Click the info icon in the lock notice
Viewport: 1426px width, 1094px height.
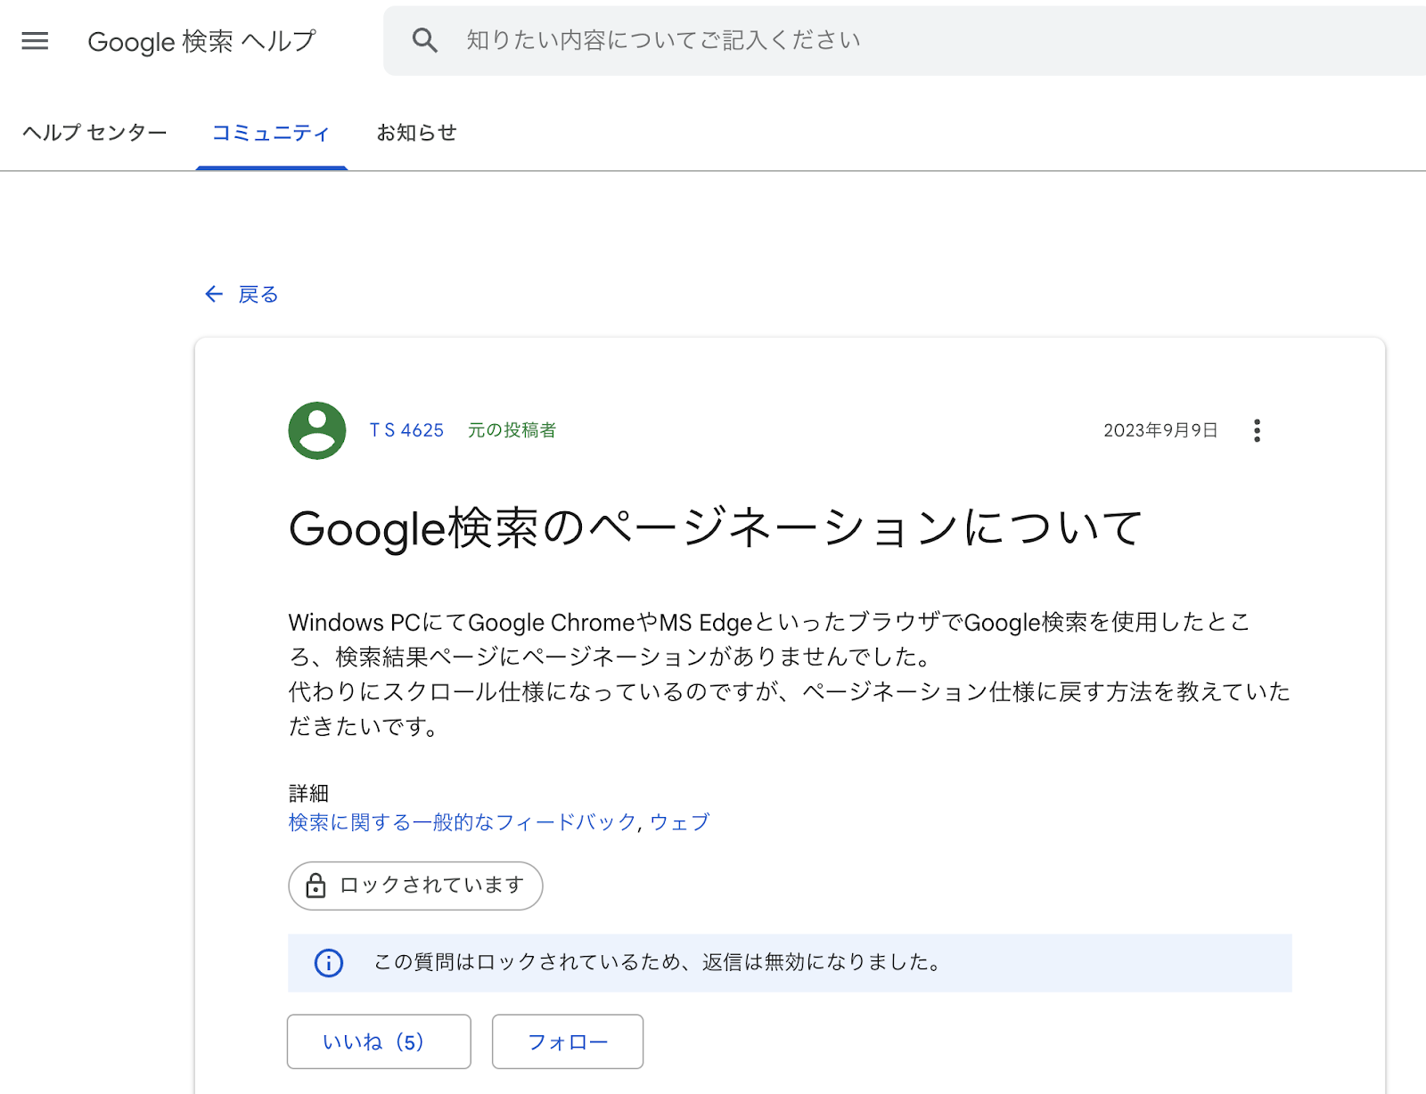click(329, 963)
